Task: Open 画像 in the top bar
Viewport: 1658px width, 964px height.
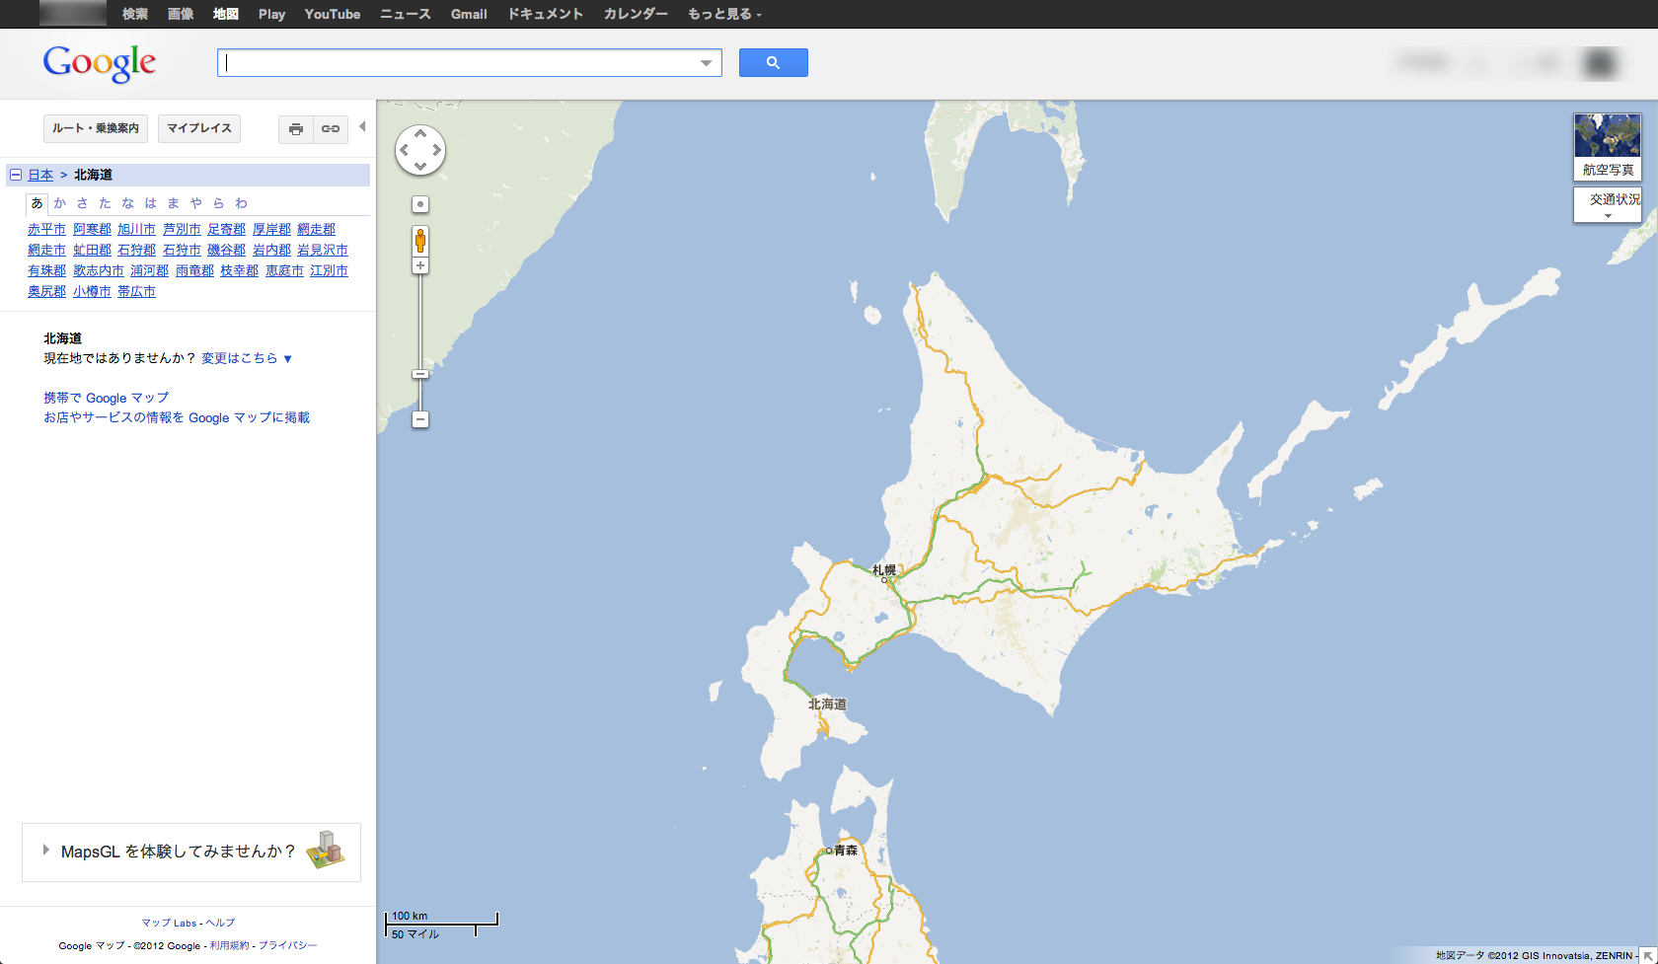Action: coord(181,14)
